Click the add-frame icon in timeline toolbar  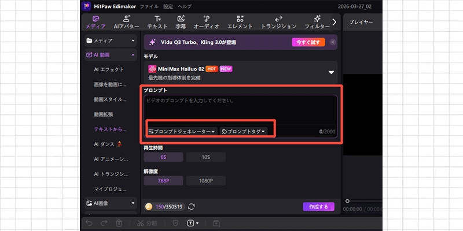pos(216,223)
